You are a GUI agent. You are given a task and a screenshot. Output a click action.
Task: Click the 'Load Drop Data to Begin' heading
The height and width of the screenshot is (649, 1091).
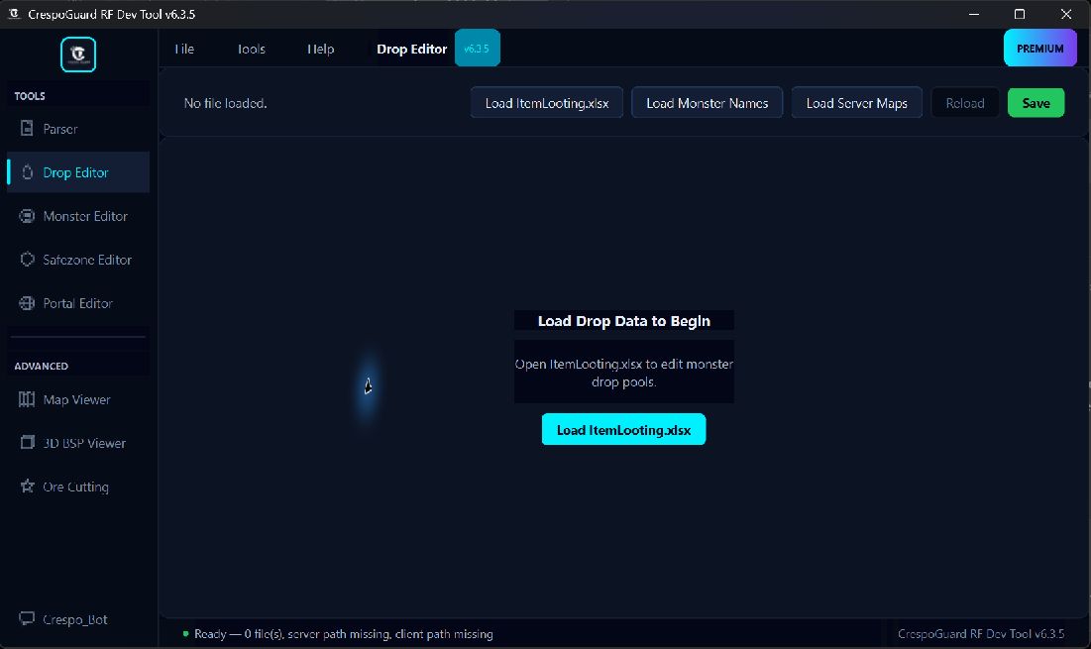click(624, 321)
